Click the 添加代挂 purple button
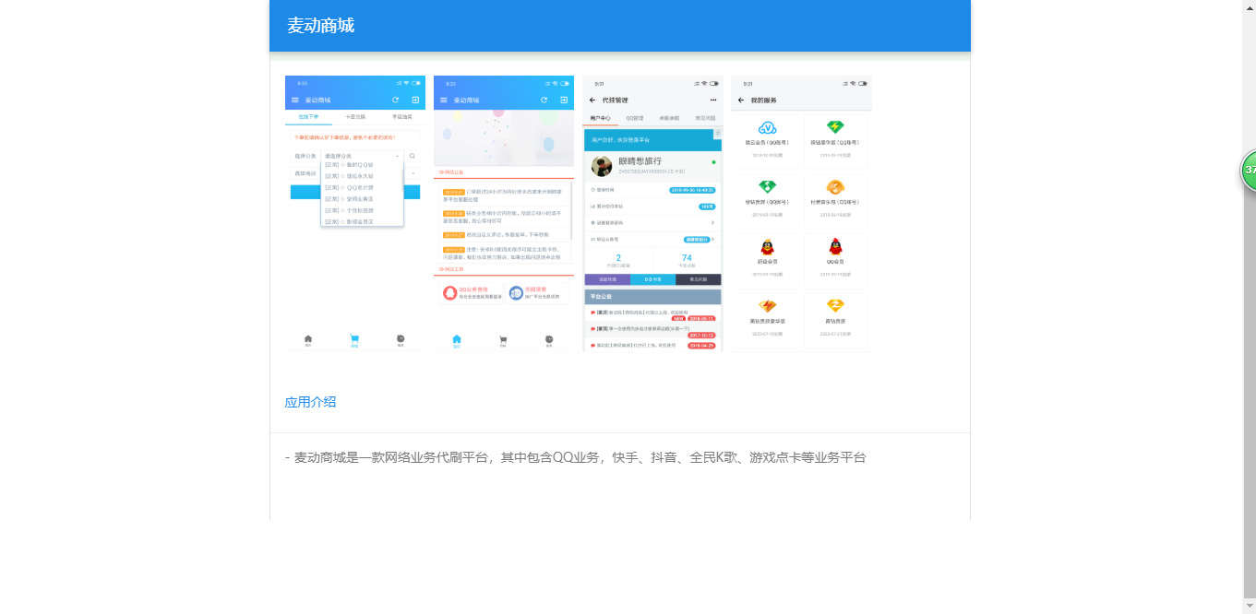The image size is (1256, 614). tap(607, 279)
